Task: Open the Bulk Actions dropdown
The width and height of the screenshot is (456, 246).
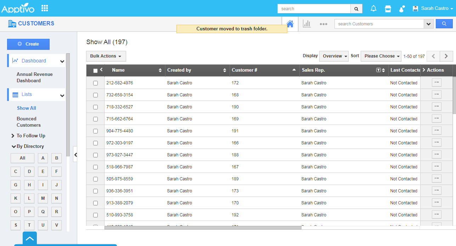Action: pos(106,56)
